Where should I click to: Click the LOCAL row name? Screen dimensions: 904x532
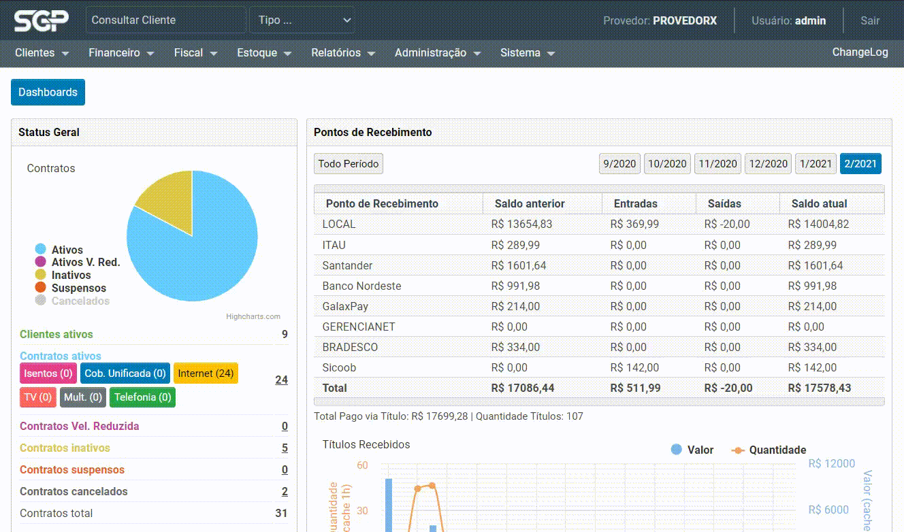pyautogui.click(x=339, y=224)
